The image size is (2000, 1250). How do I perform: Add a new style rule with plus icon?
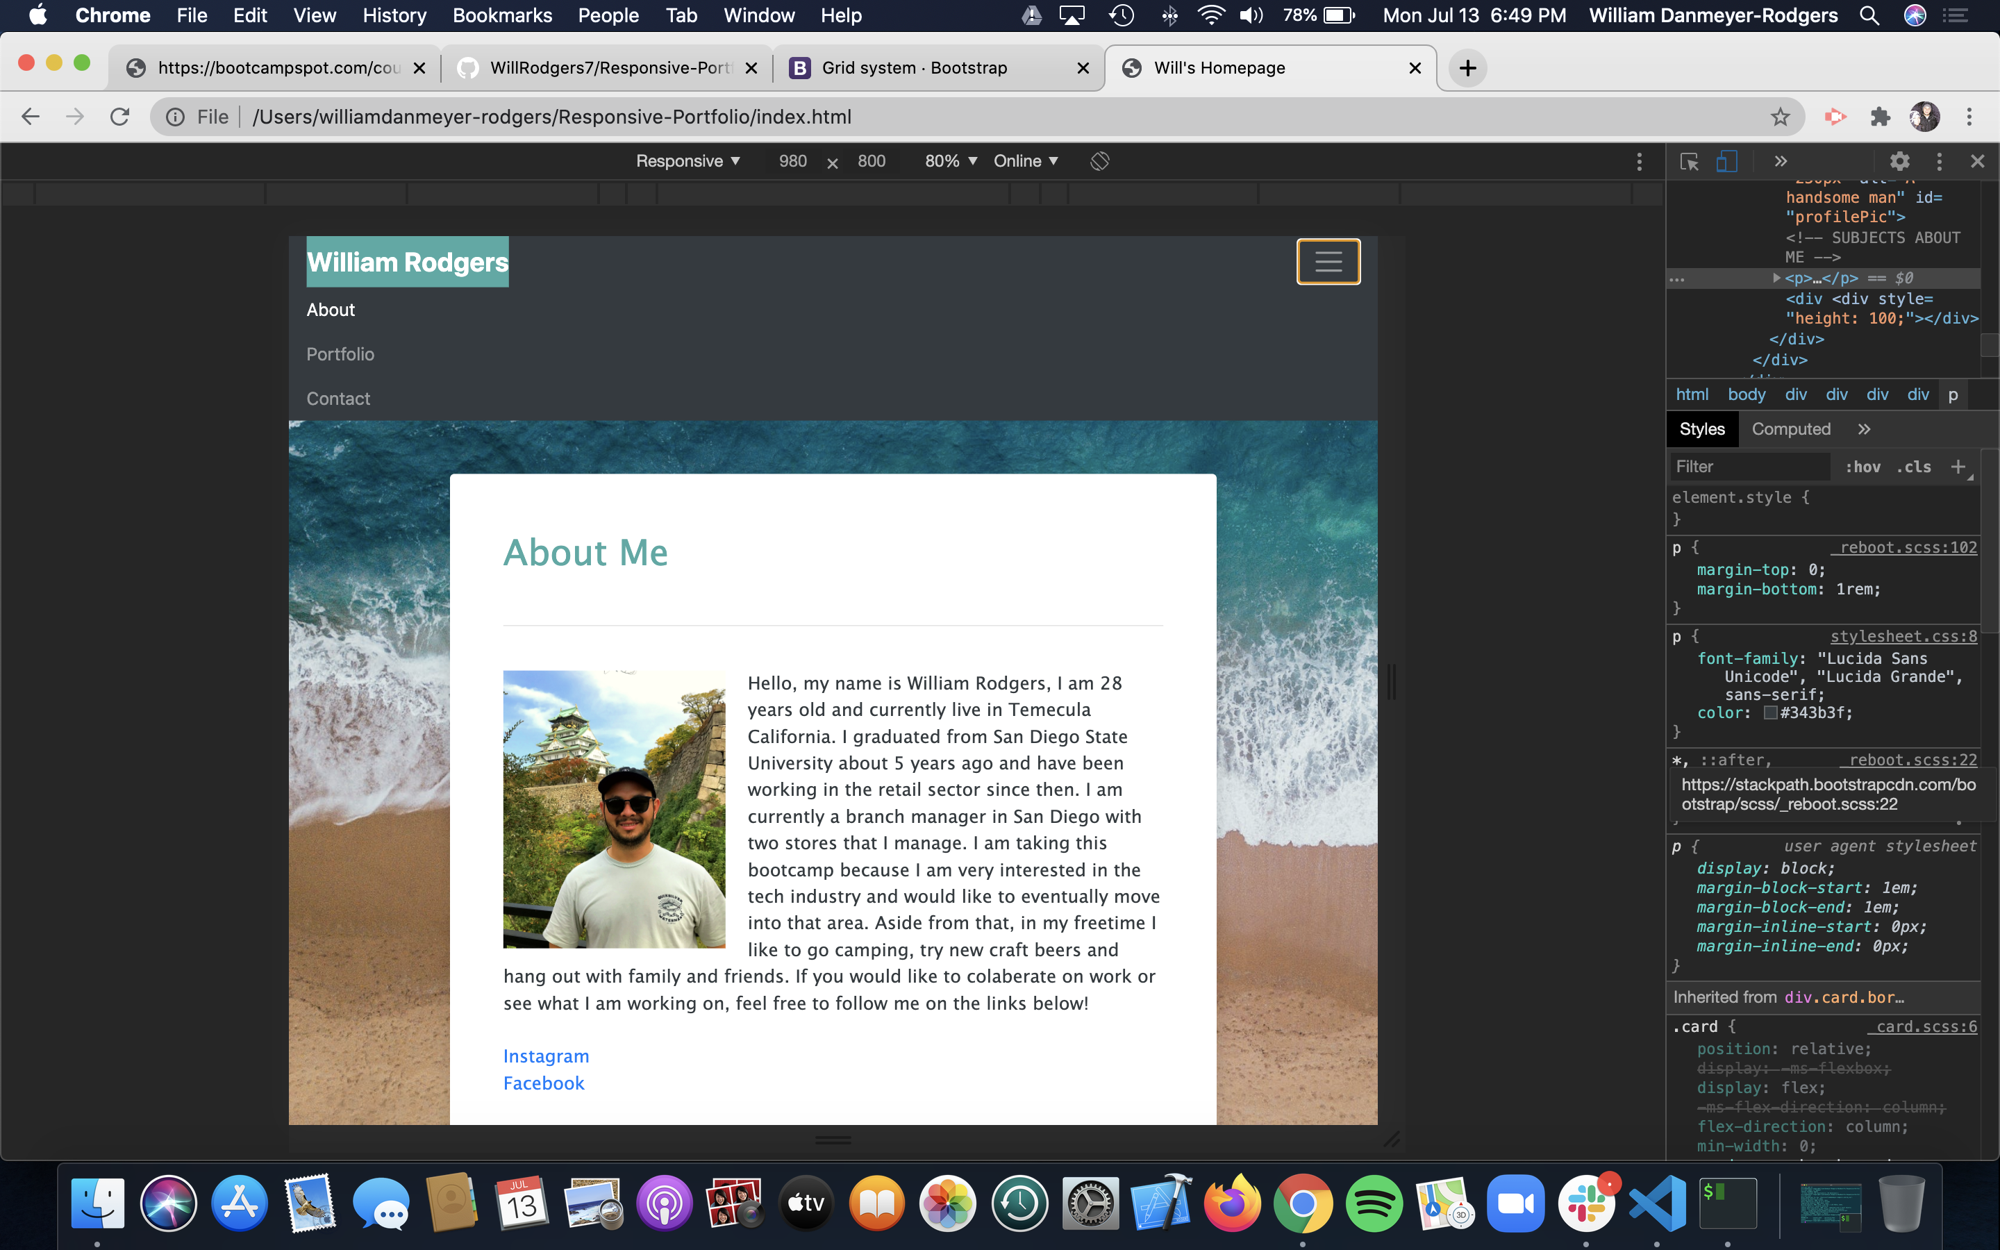(x=1958, y=467)
